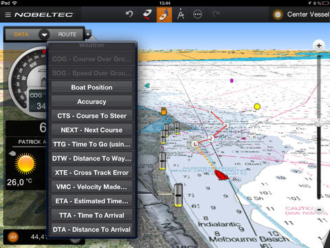Pick XTE - Cross Track Error option
Screen dimensions: 330x248
pos(91,173)
